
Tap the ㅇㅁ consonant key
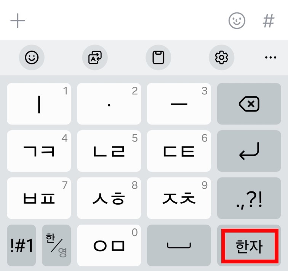tap(109, 245)
